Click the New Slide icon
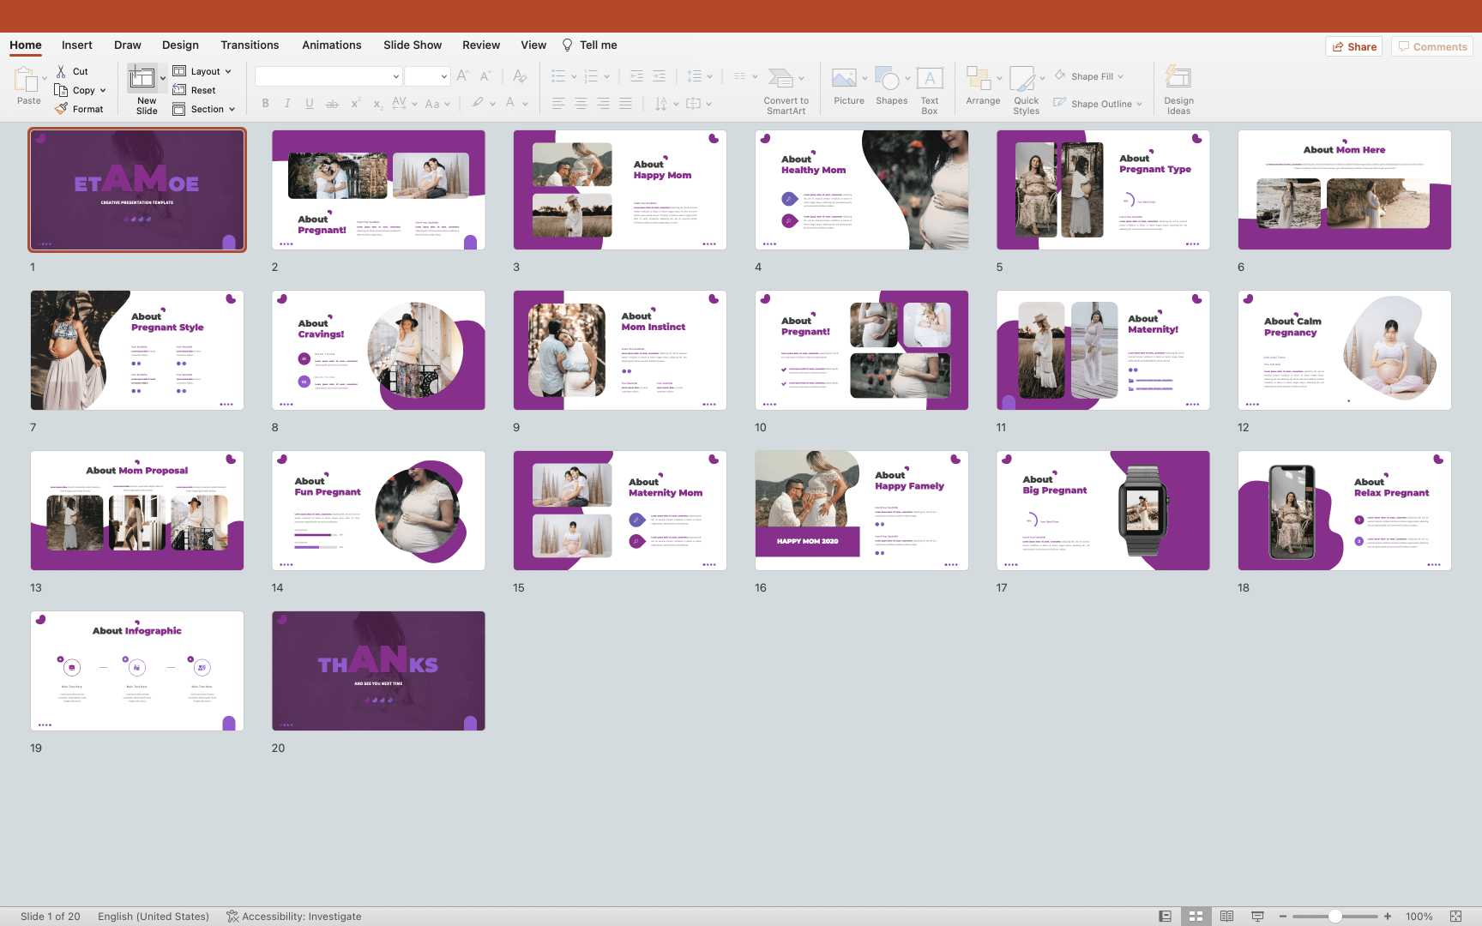 [142, 80]
